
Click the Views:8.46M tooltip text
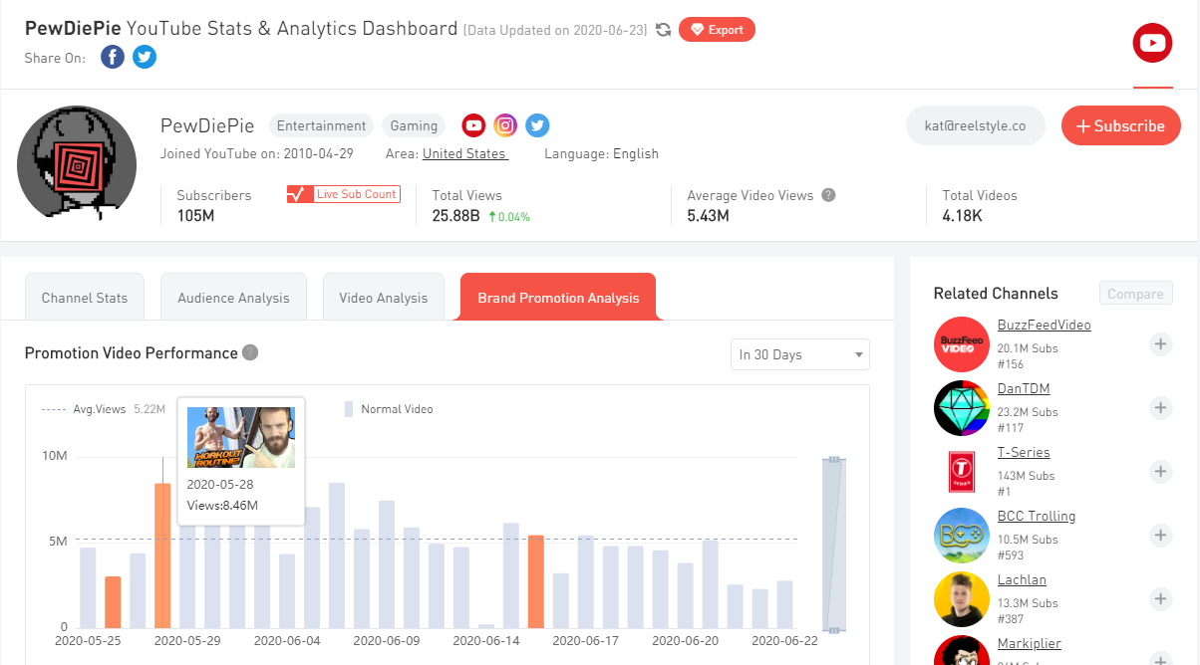(x=222, y=506)
